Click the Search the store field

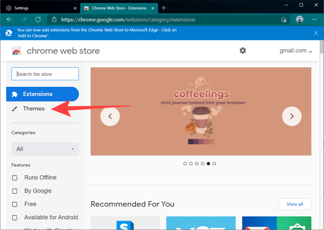[45, 74]
